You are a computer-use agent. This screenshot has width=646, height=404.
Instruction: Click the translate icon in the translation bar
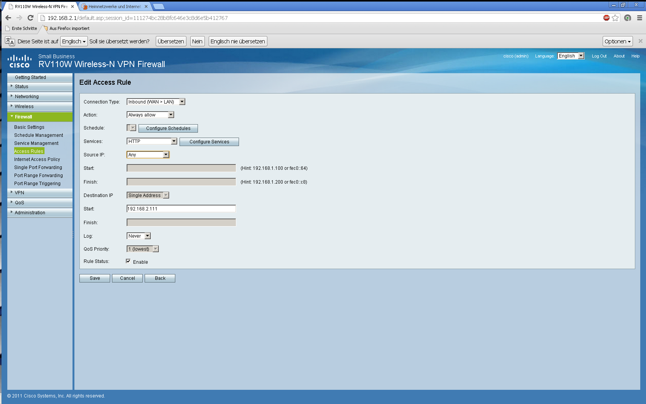point(10,41)
